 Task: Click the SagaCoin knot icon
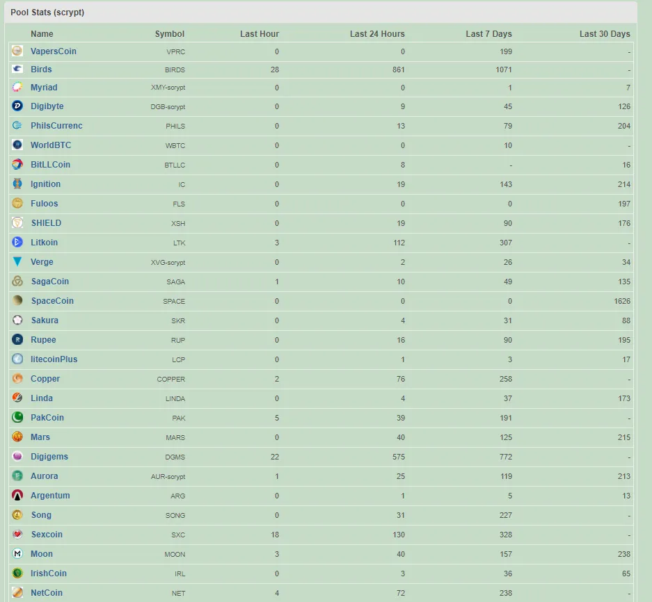click(x=17, y=281)
